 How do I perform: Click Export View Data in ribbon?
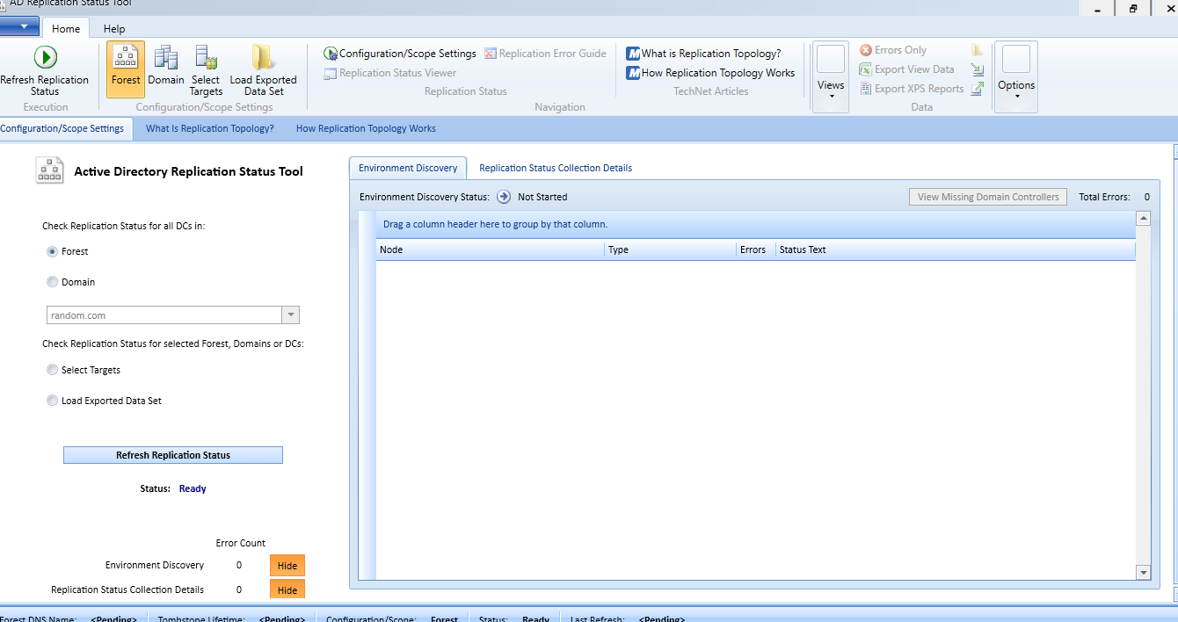pyautogui.click(x=907, y=69)
